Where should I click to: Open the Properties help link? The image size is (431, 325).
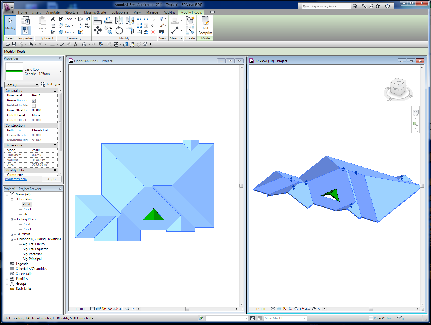pos(16,179)
